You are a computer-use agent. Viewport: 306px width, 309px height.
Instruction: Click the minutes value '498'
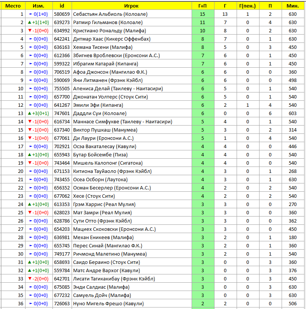[x=292, y=80]
